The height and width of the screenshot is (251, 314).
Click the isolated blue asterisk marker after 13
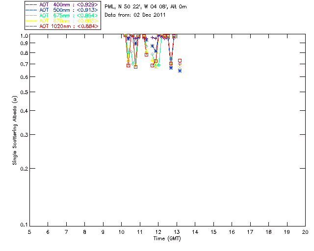pyautogui.click(x=180, y=71)
